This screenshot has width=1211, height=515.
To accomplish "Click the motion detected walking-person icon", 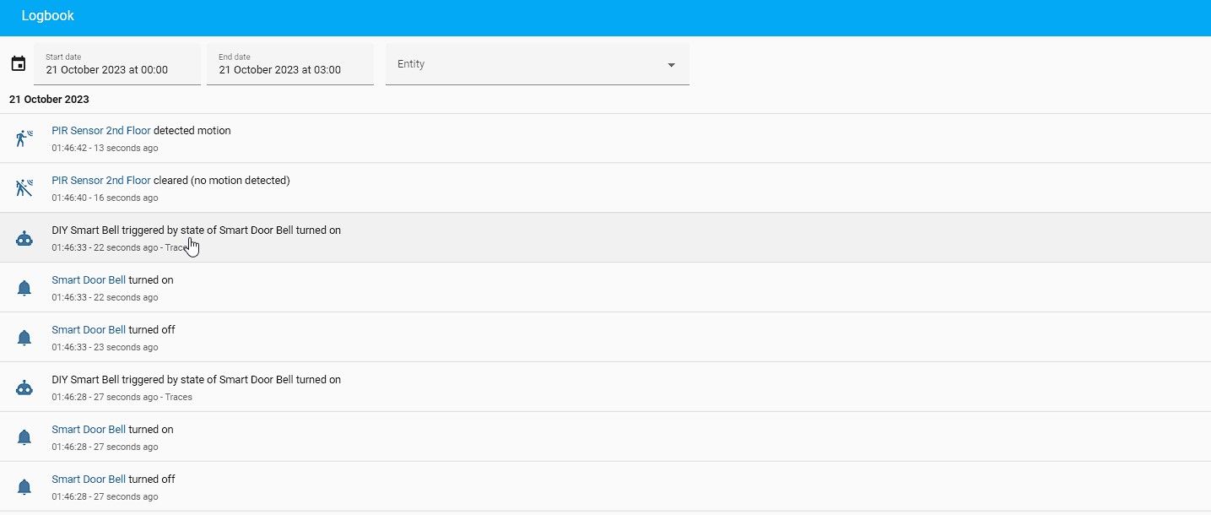I will tap(24, 138).
